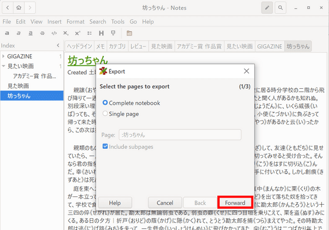329x230 pixels.
Task: Expand the GIGAZINE tree node
Action: pyautogui.click(x=4, y=56)
